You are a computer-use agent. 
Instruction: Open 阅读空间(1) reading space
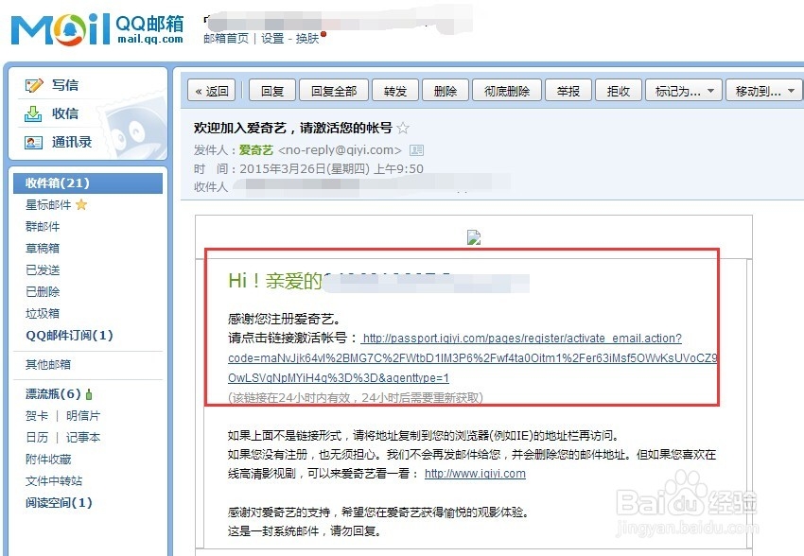pyautogui.click(x=59, y=503)
